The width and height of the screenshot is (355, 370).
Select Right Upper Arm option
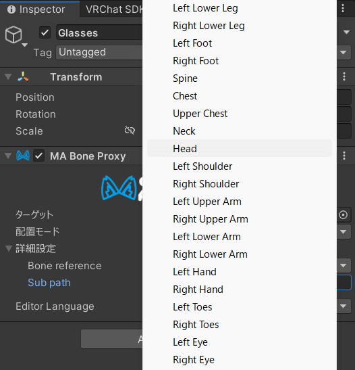pos(240,219)
